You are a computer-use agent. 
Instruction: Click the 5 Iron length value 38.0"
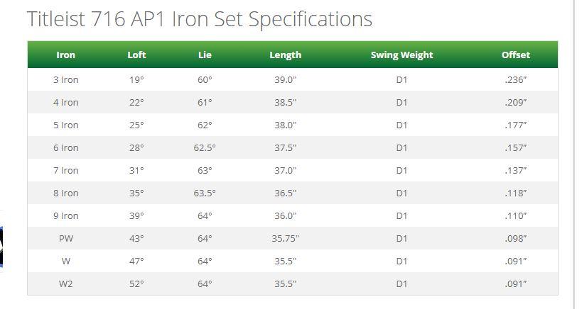tap(285, 125)
